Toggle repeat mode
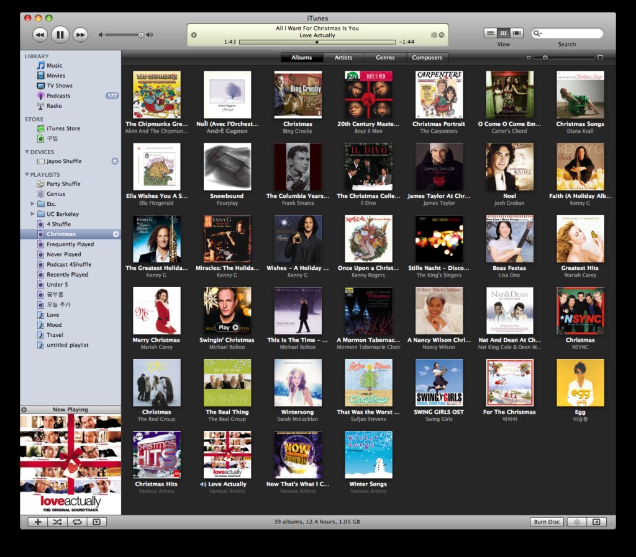The image size is (636, 557). pos(77,522)
